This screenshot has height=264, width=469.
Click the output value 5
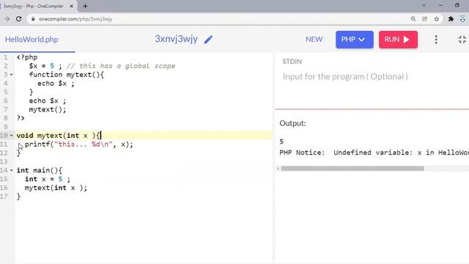[x=281, y=142]
